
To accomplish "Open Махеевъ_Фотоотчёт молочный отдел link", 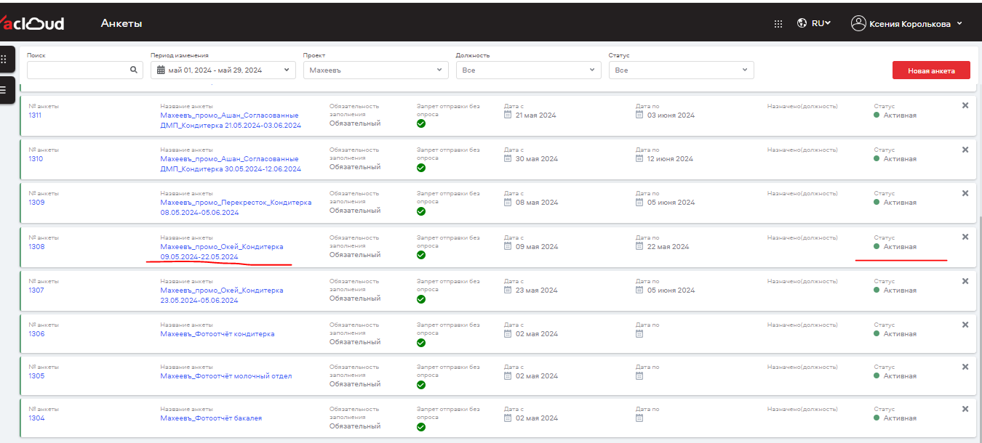I will (226, 375).
